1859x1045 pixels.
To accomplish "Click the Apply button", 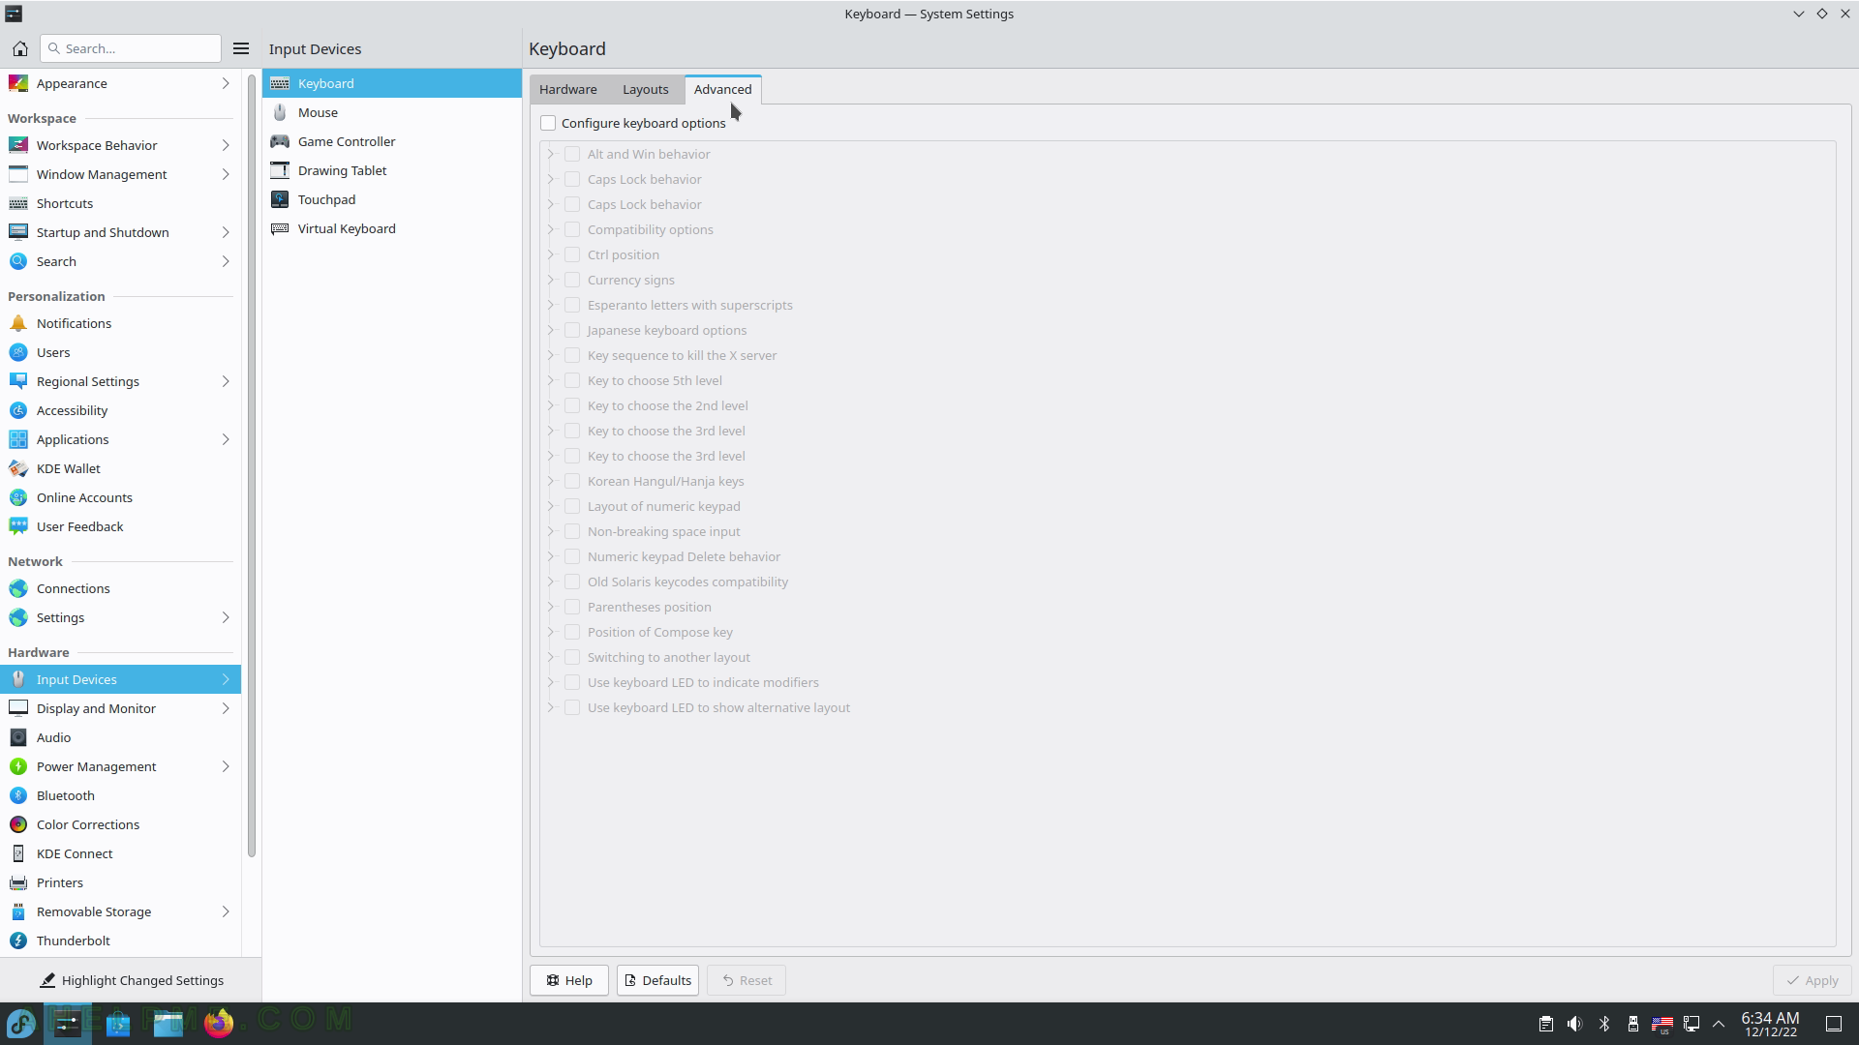I will click(x=1812, y=980).
